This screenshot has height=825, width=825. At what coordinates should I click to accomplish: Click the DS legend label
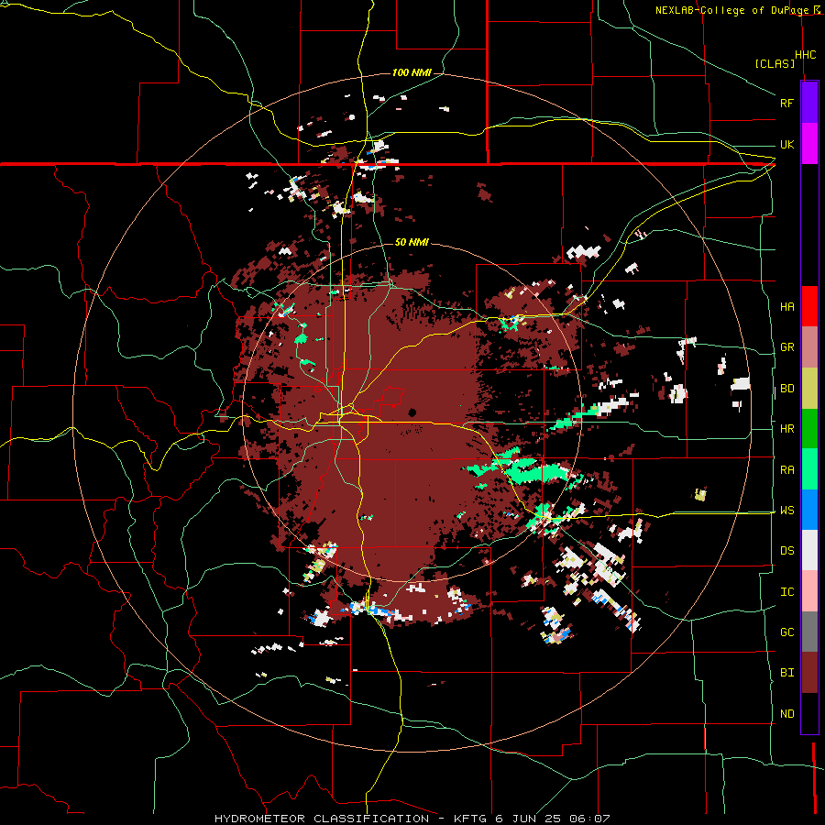[786, 550]
